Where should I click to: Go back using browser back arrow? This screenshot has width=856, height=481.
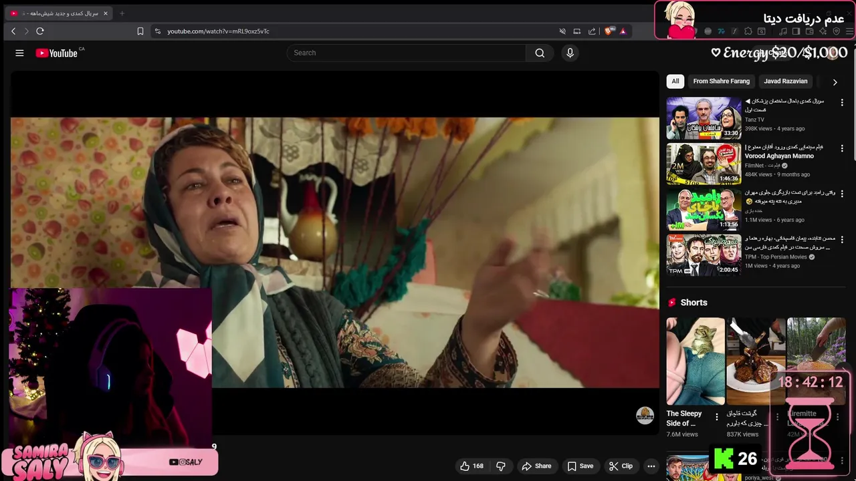tap(13, 31)
